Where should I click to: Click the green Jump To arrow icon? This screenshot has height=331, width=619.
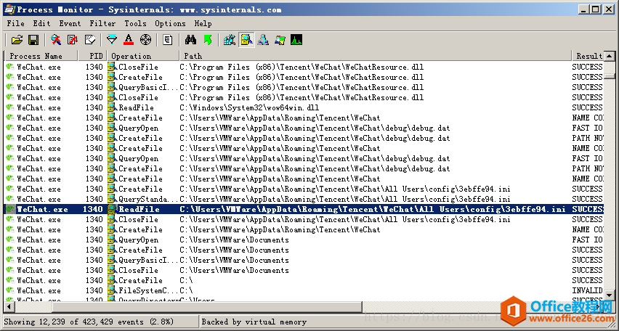(x=208, y=39)
